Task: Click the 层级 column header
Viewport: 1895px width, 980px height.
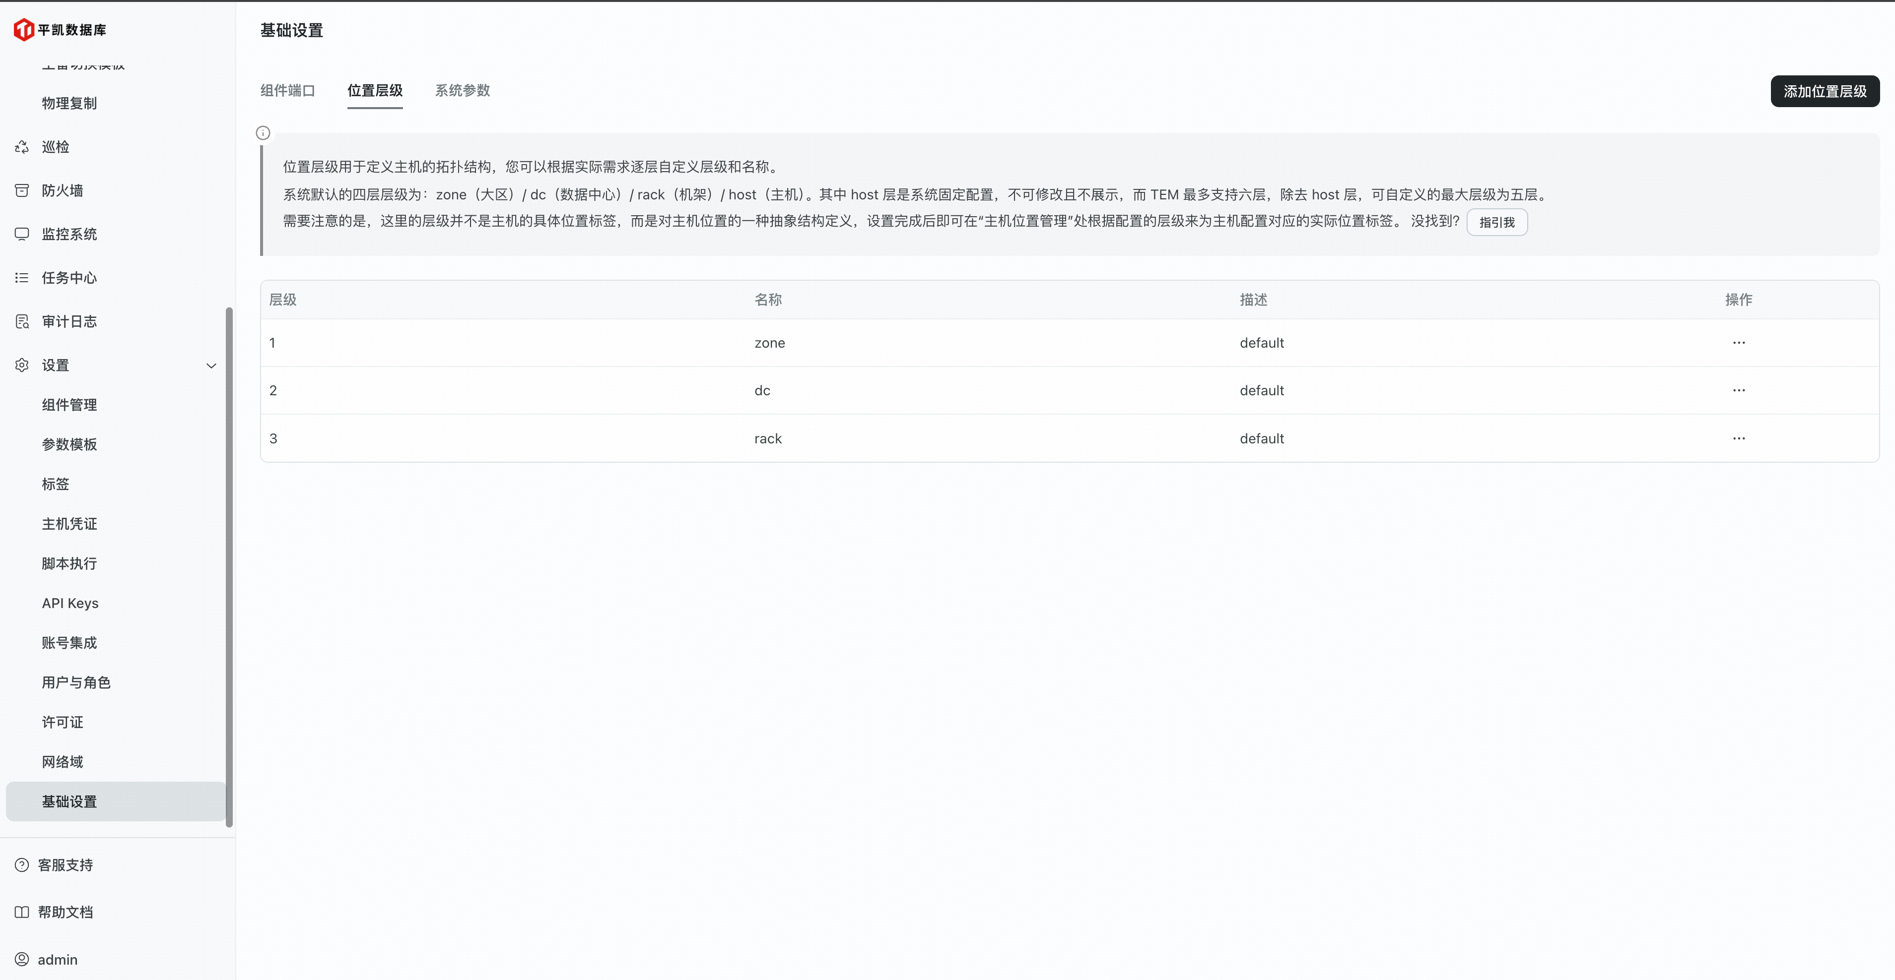Action: [x=282, y=300]
